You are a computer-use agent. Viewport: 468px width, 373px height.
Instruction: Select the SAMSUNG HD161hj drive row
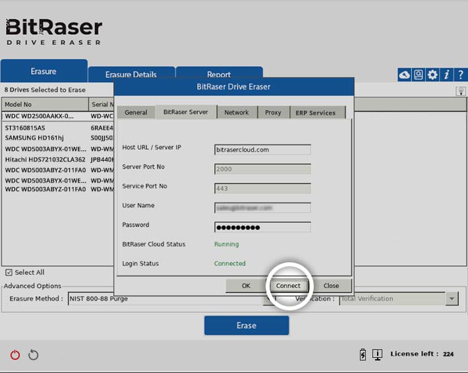point(58,138)
